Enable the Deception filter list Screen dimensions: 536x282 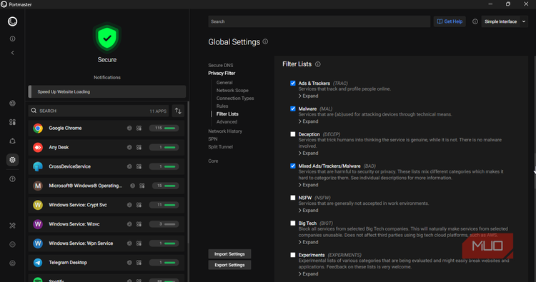[x=292, y=134]
